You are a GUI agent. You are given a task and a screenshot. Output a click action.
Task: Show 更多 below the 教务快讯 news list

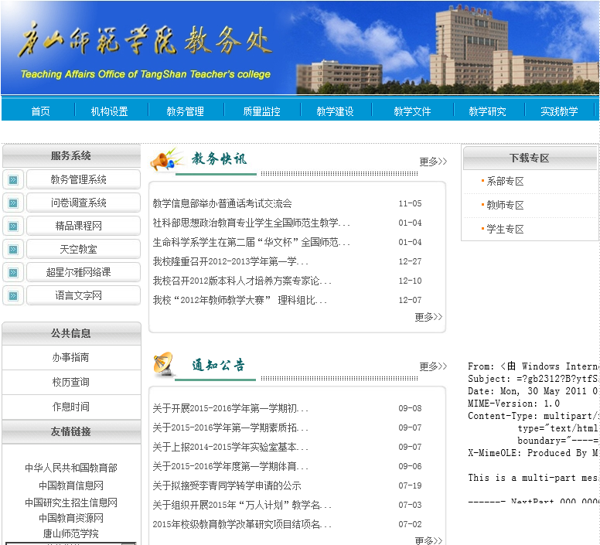coord(428,317)
